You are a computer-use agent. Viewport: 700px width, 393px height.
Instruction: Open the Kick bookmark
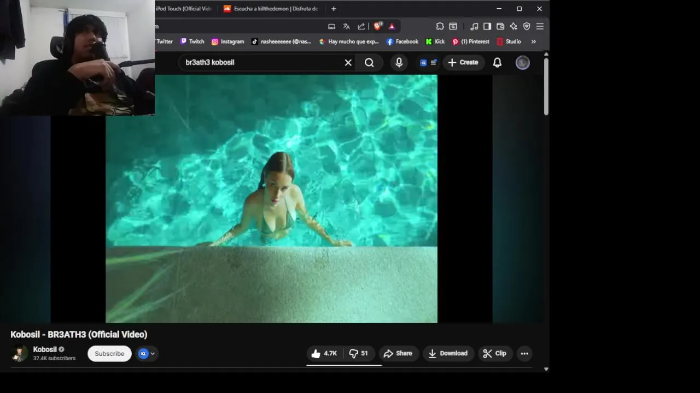click(x=435, y=41)
